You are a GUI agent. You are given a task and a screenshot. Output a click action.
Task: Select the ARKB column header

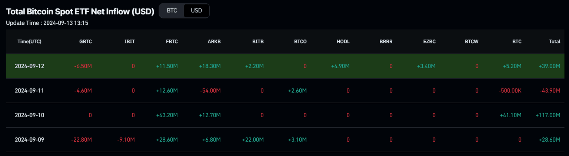tap(214, 42)
